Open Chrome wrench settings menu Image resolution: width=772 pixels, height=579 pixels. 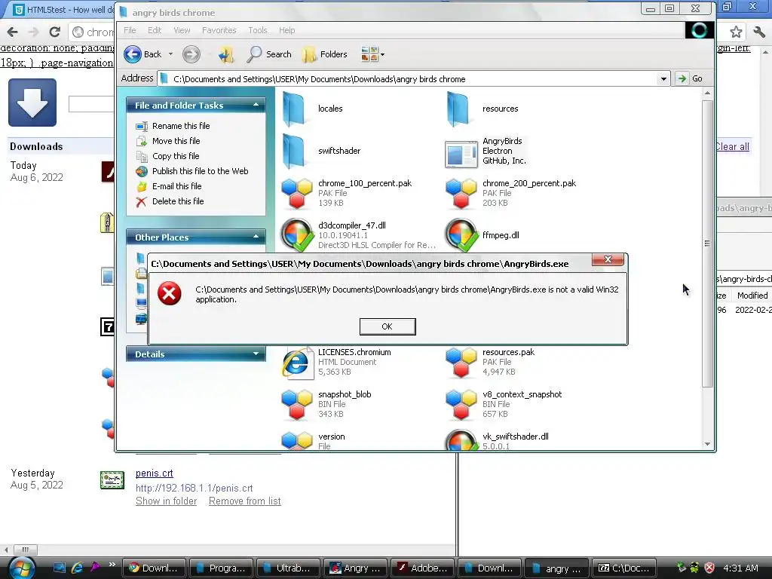(x=759, y=32)
